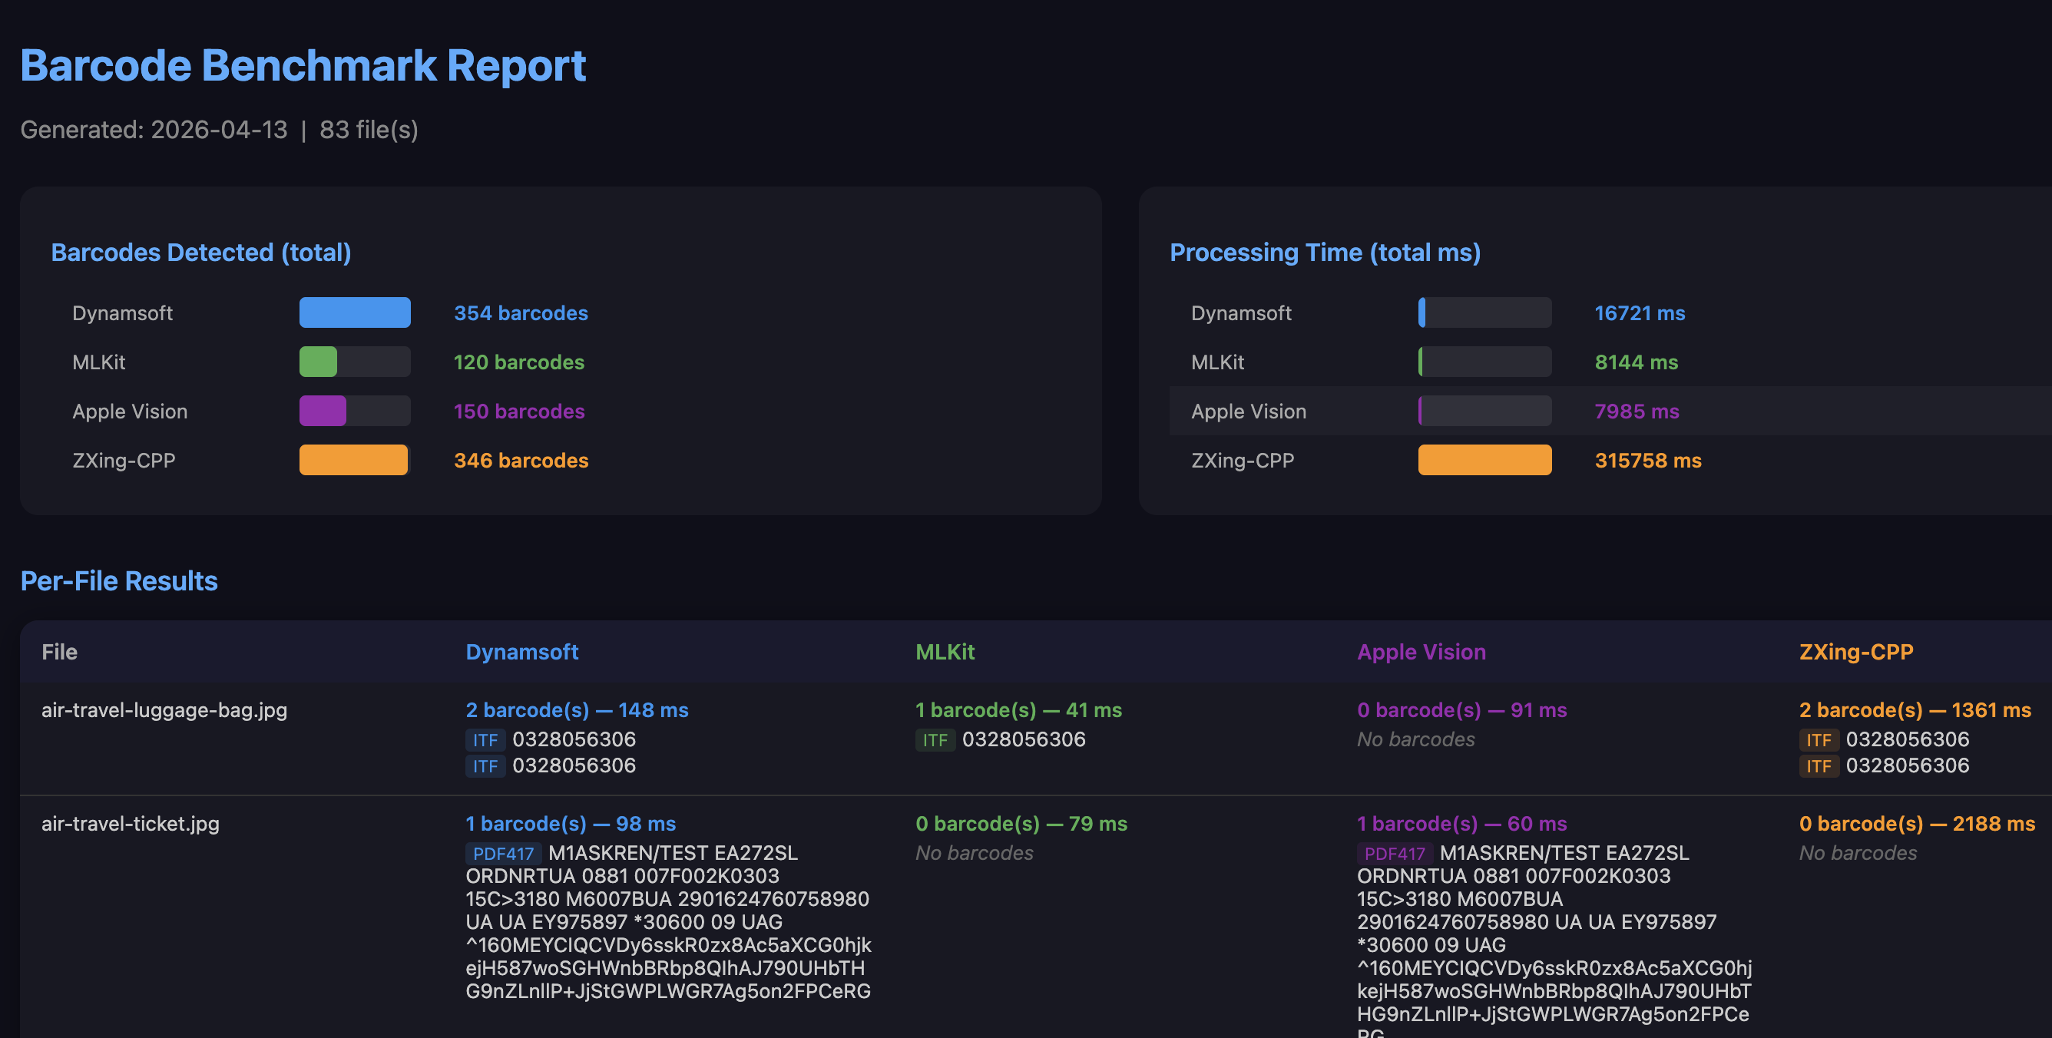Click the Per-File Results heading
Viewport: 2052px width, 1038px height.
coord(119,580)
